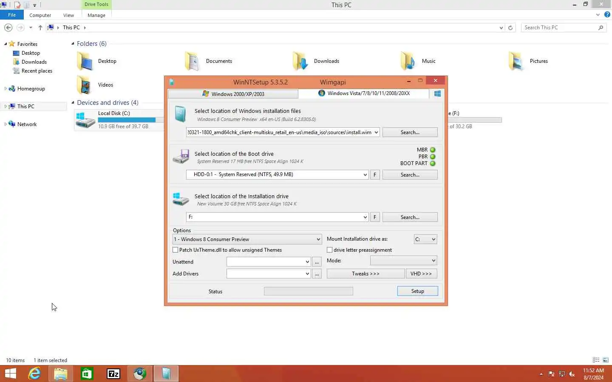Click the boot drive floppy icon in WinNTSetup
The width and height of the screenshot is (612, 382).
click(x=181, y=157)
